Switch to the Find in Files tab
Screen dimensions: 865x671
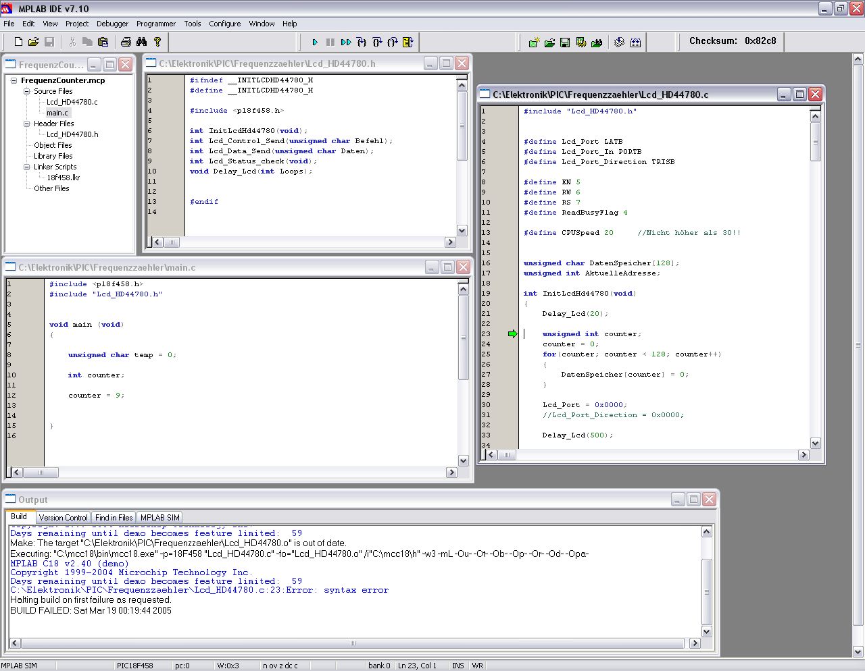click(x=114, y=518)
